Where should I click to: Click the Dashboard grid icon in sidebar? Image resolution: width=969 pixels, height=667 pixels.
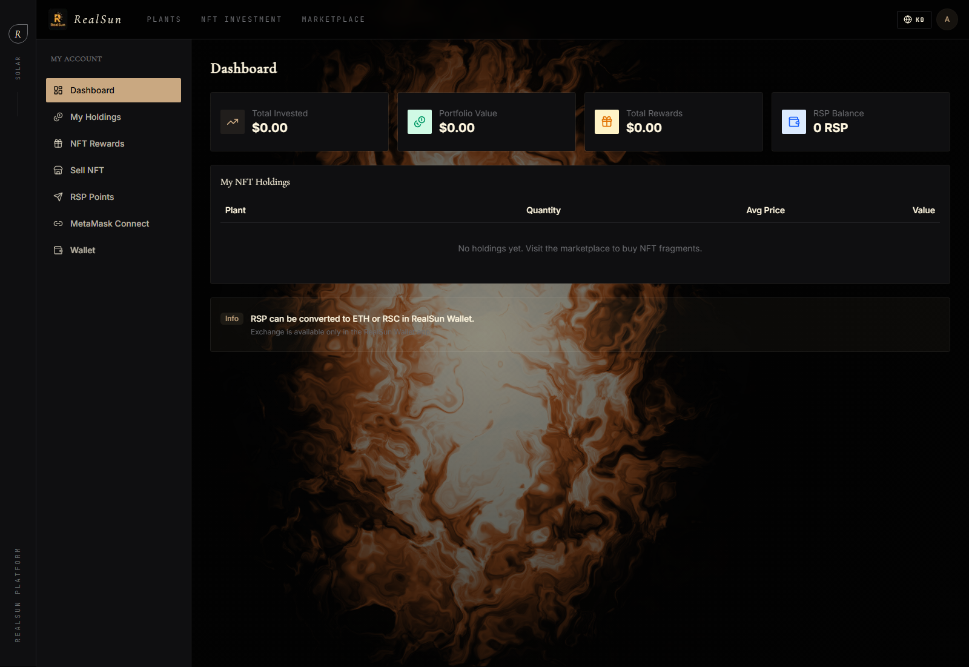58,90
